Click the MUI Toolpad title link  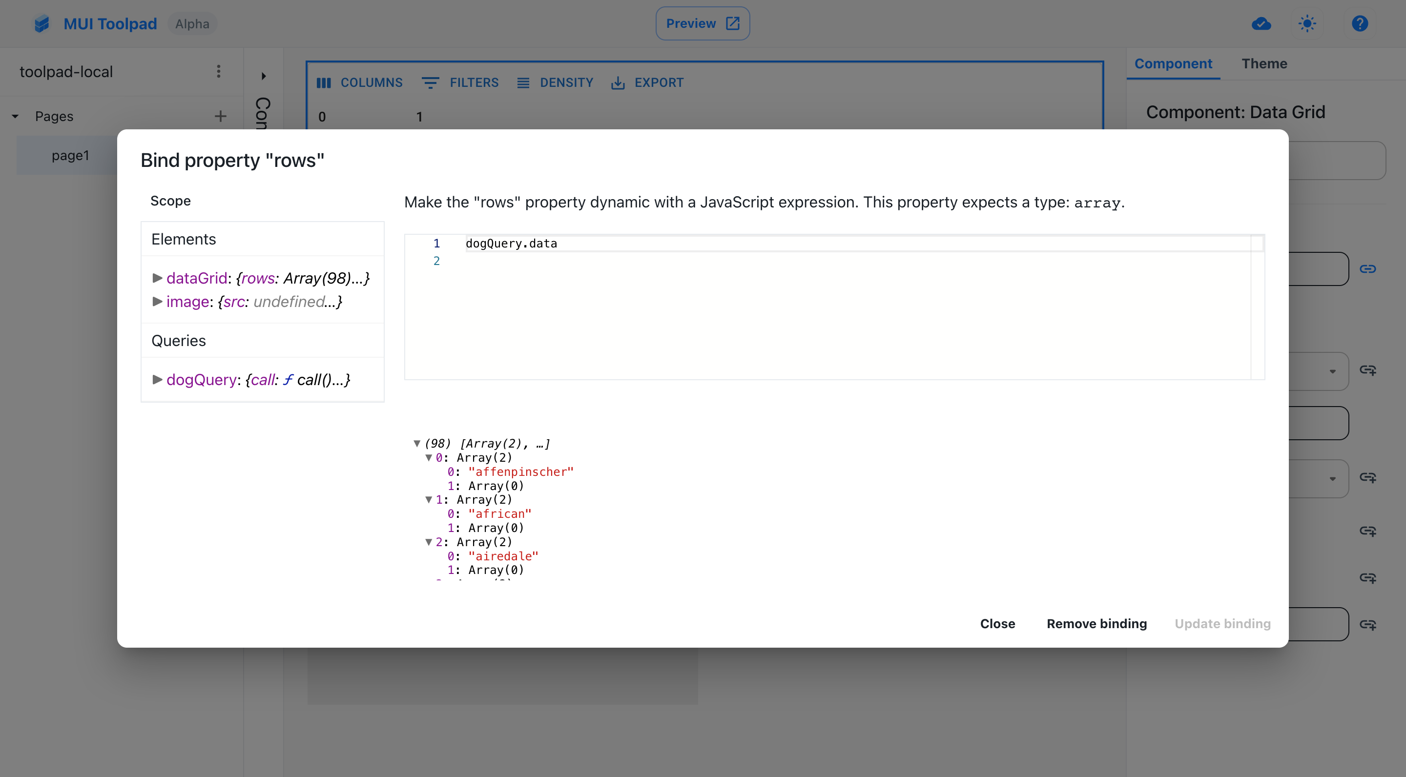coord(110,23)
